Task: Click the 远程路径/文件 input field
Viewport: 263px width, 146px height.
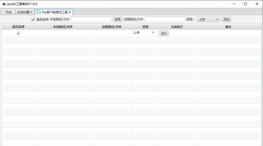Action: pos(165,19)
